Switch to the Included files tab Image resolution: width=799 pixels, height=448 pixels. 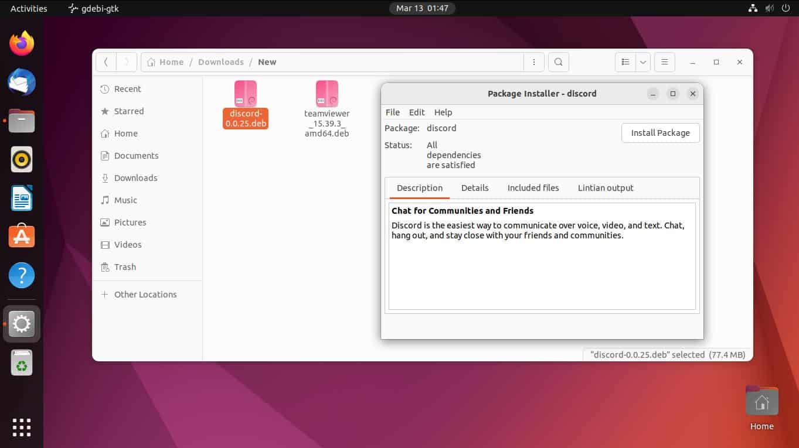coord(532,187)
